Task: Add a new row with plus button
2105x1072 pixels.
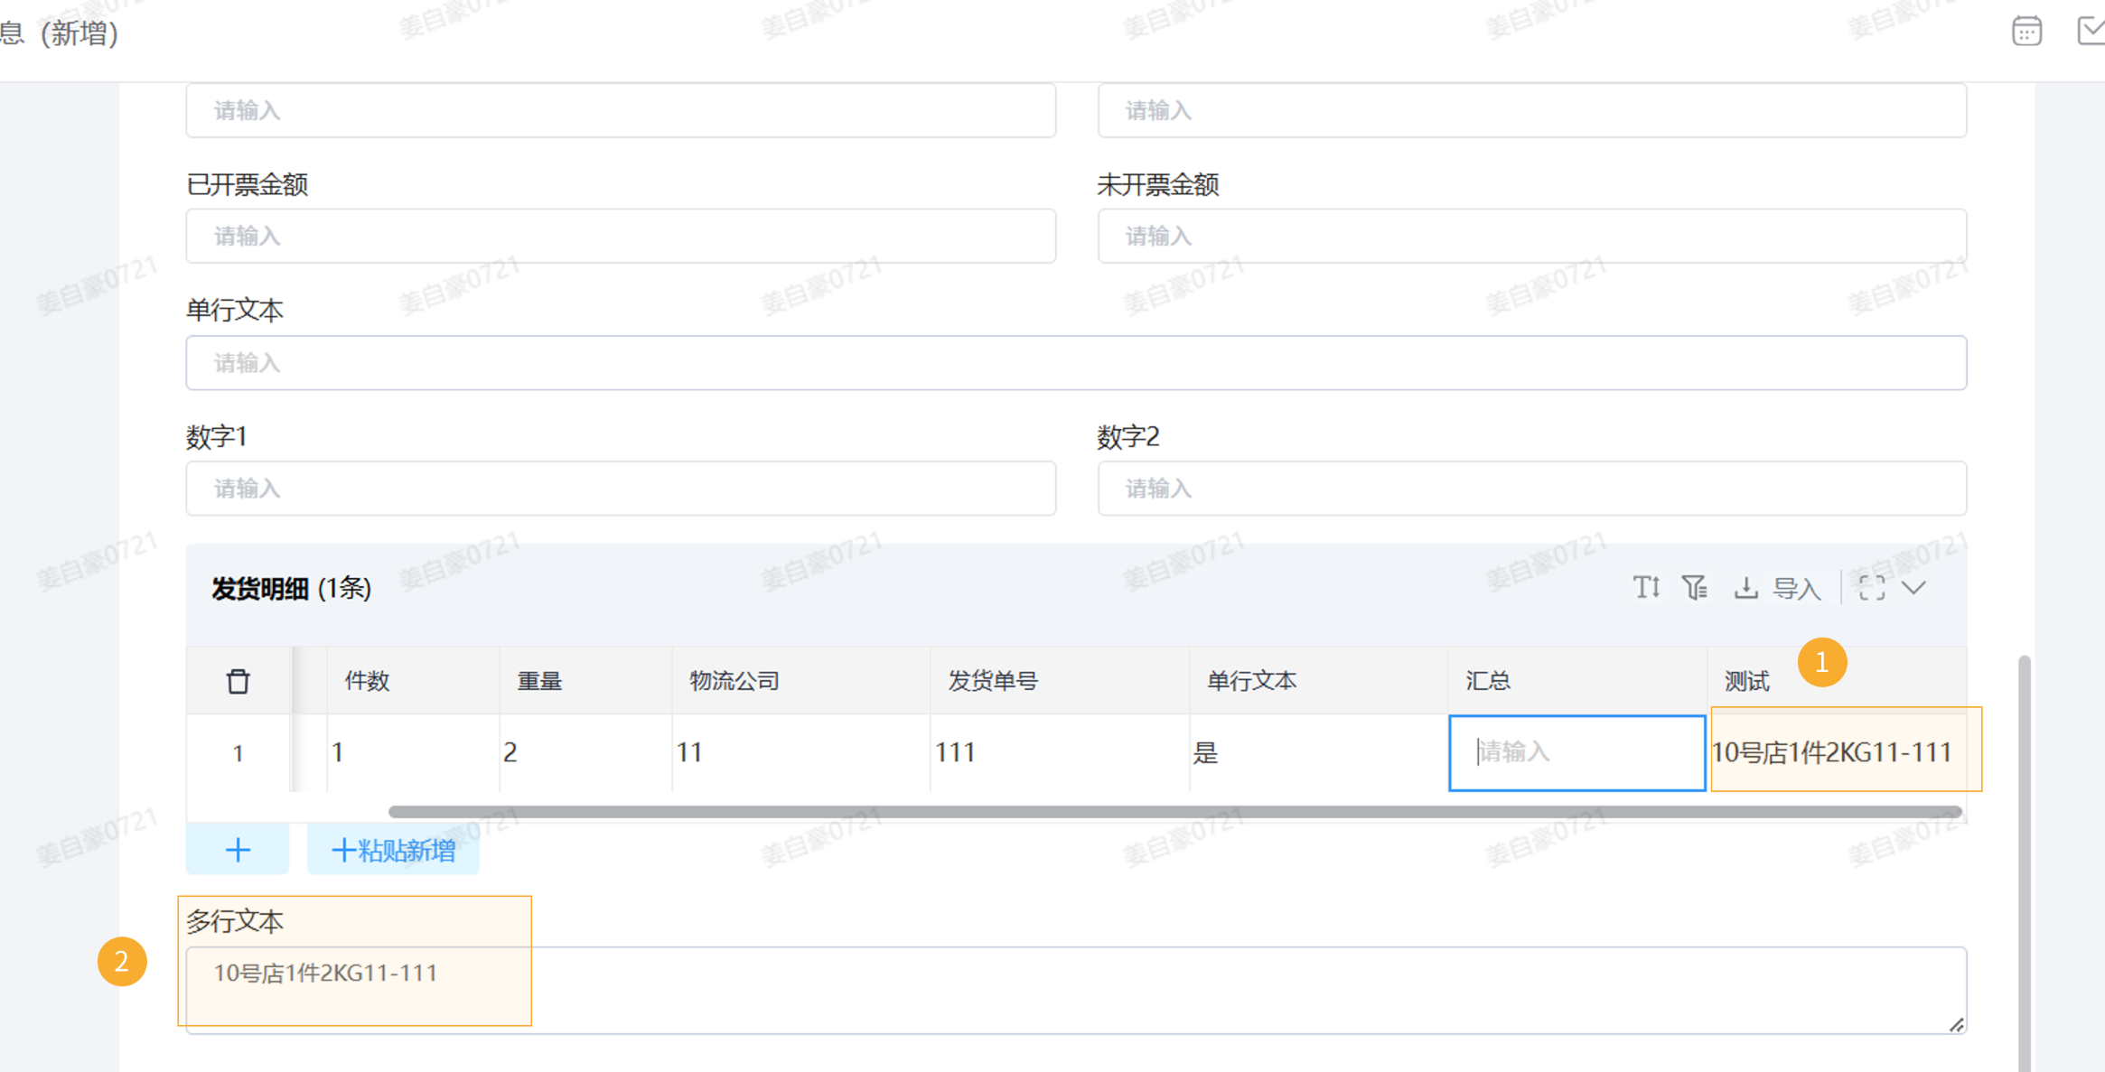Action: [238, 850]
